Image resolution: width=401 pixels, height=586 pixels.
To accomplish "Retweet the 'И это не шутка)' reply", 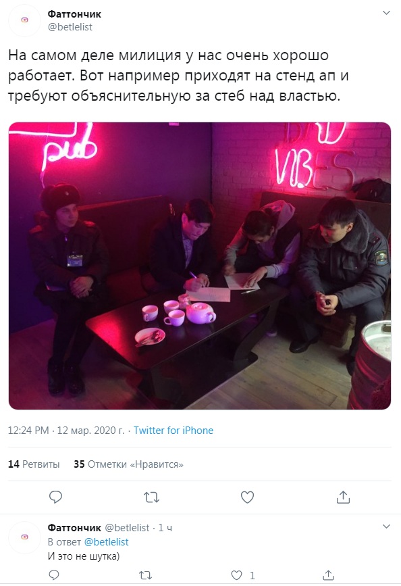I will click(x=145, y=576).
